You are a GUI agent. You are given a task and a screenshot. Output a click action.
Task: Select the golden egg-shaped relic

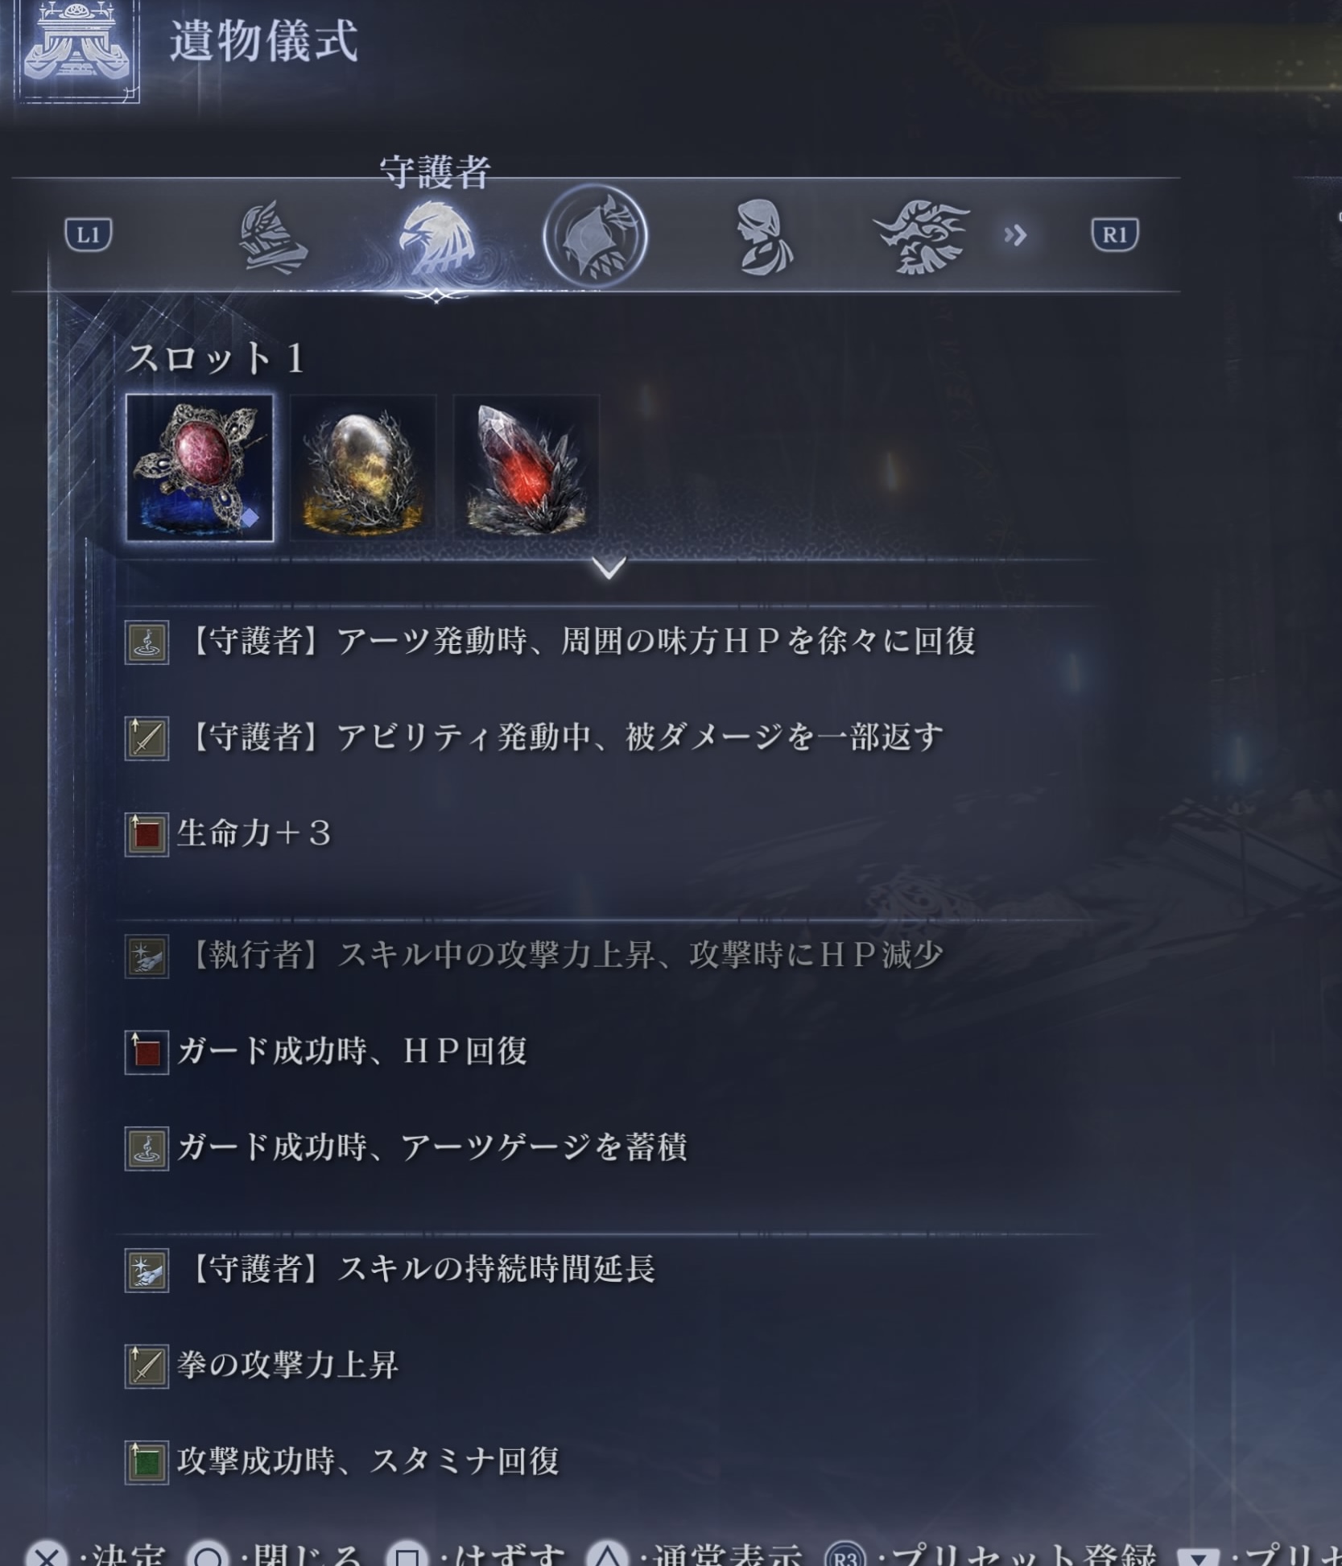click(363, 468)
